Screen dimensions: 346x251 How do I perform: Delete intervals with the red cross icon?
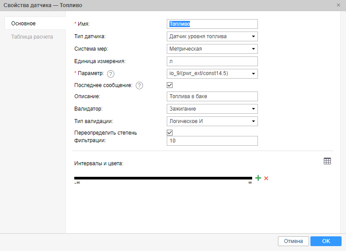[x=266, y=178]
